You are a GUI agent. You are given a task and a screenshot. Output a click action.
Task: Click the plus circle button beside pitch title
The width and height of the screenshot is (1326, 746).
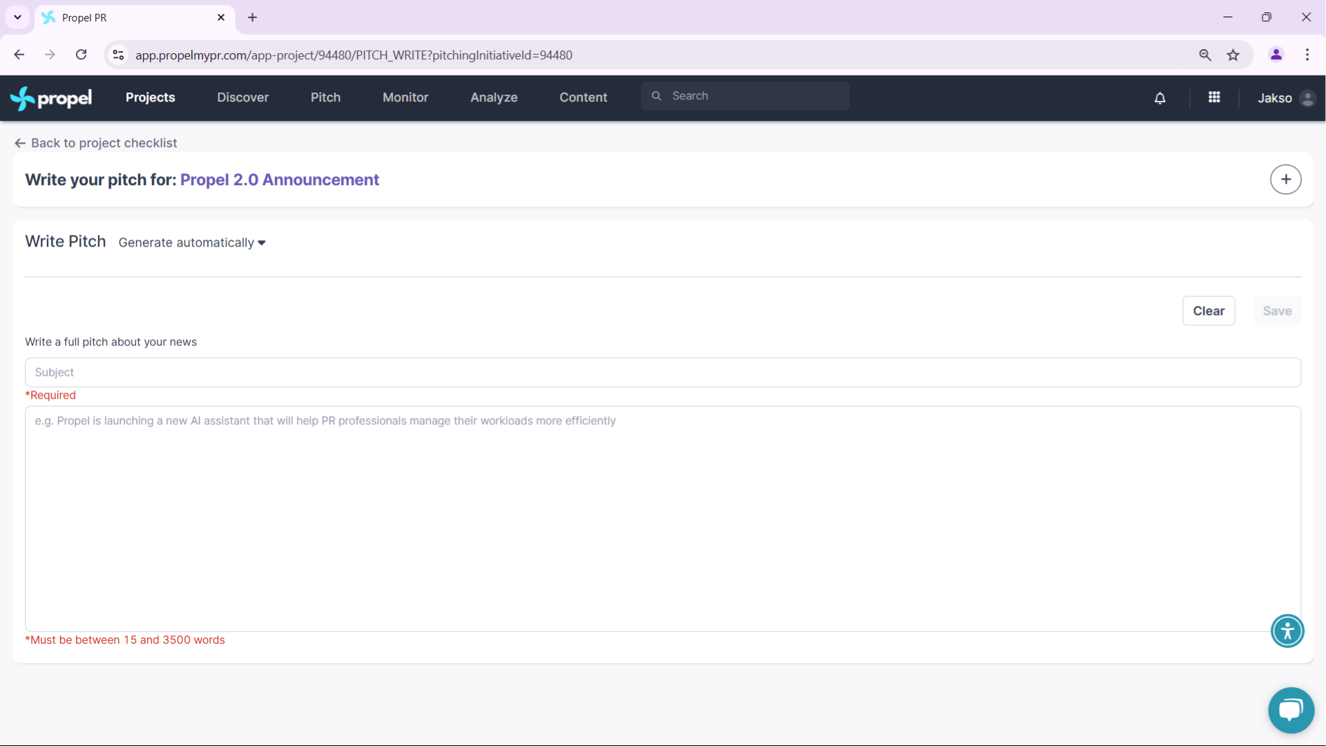tap(1286, 180)
